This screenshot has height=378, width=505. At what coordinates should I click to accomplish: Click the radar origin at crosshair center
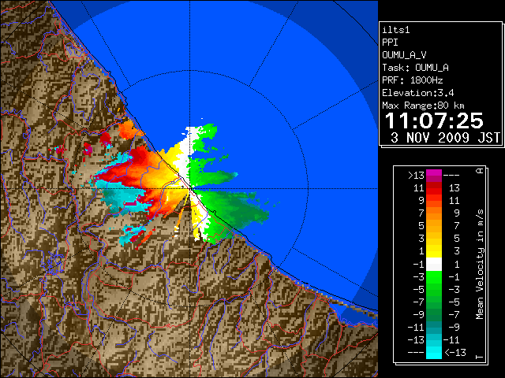pyautogui.click(x=190, y=189)
